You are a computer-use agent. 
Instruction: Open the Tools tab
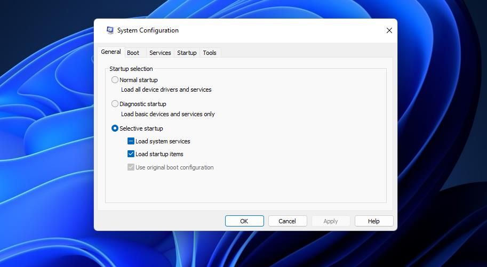coord(210,53)
